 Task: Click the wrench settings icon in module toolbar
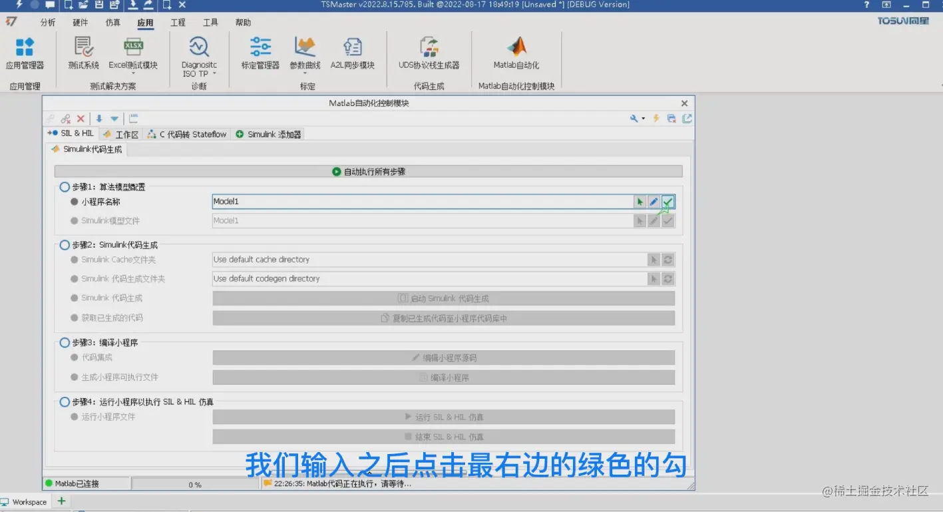(634, 119)
